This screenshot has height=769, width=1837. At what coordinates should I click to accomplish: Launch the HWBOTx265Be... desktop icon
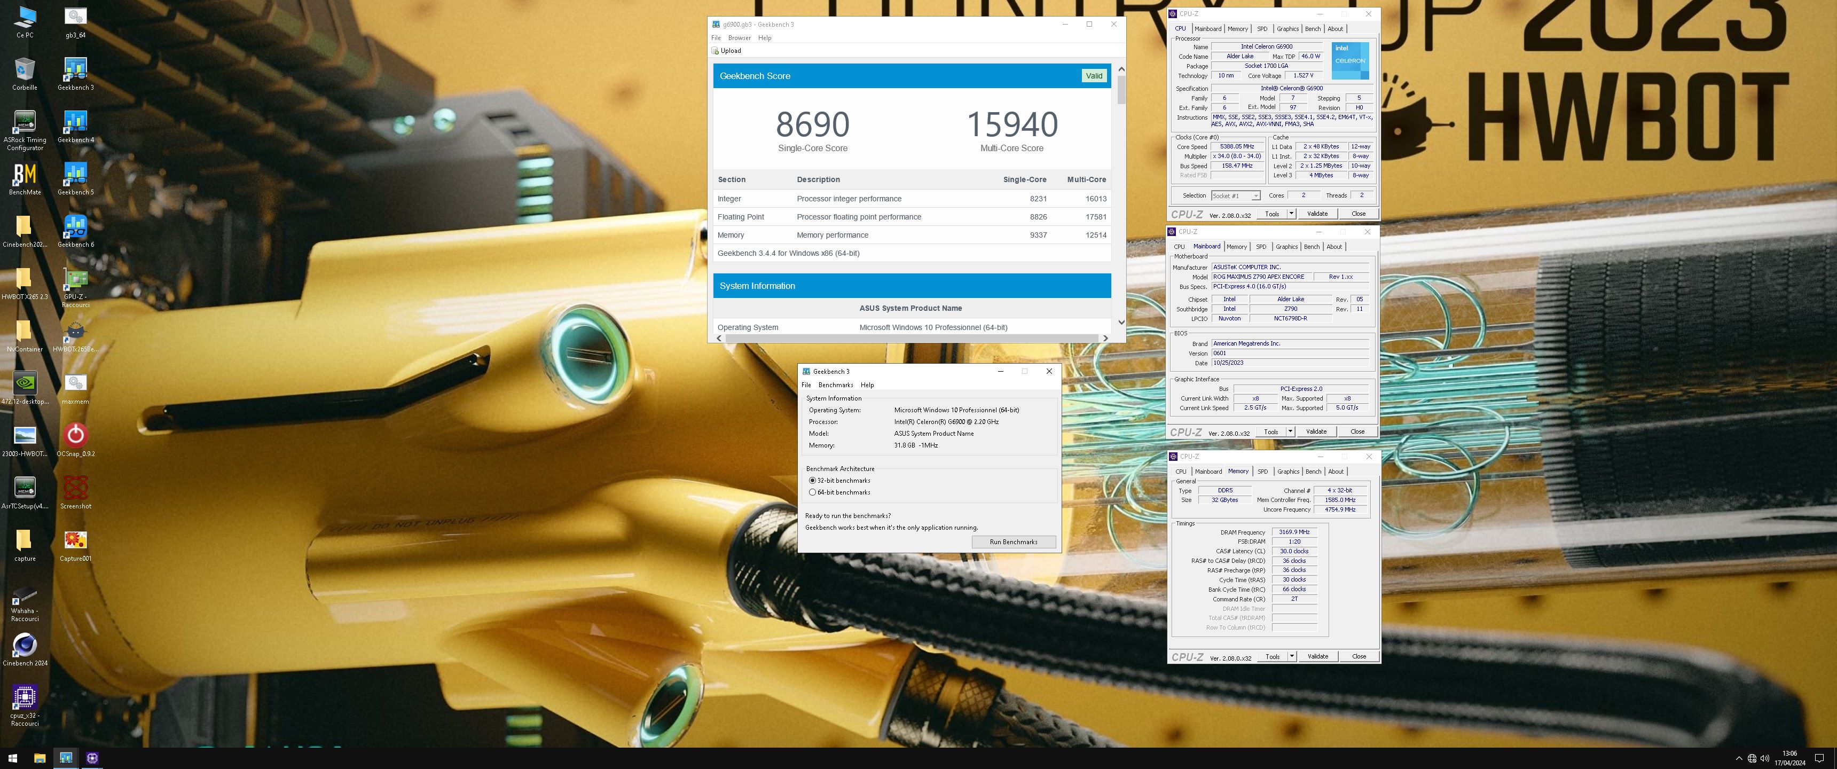pyautogui.click(x=76, y=336)
